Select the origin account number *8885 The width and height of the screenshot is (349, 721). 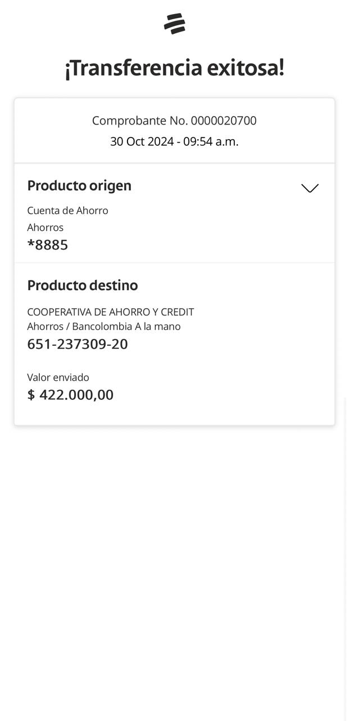coord(48,245)
